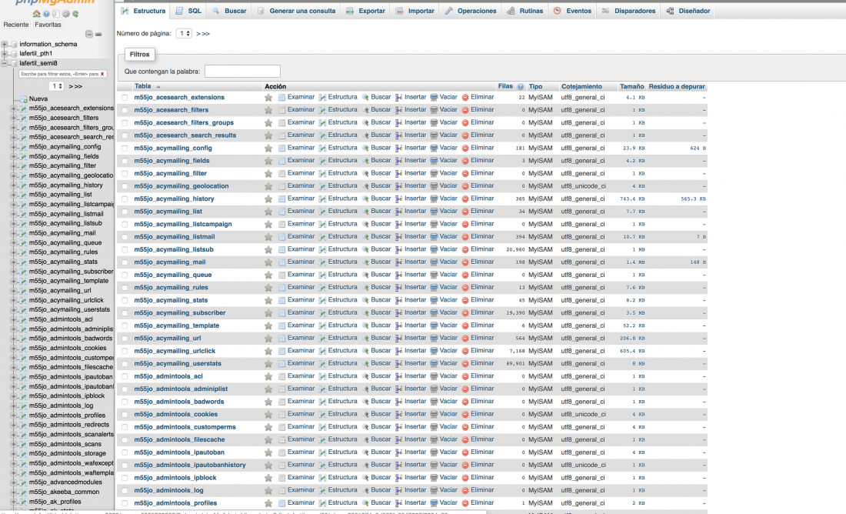846x514 pixels.
Task: Insert icon for m55jo_admintools_log row
Action: coord(398,491)
